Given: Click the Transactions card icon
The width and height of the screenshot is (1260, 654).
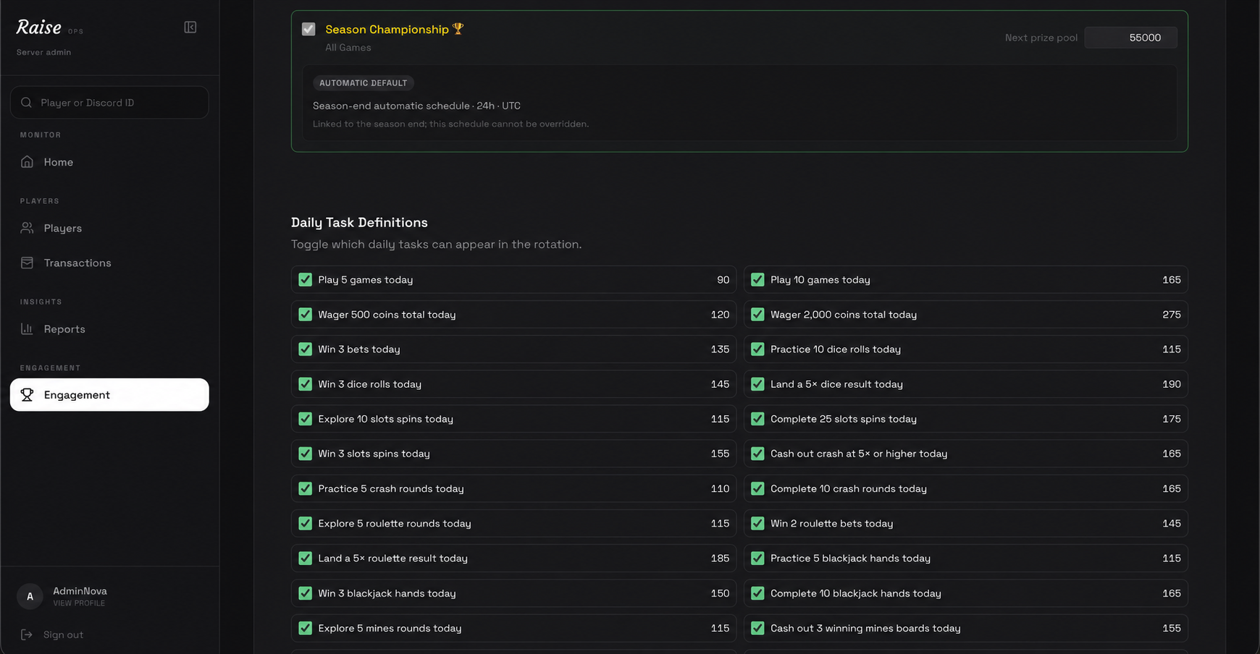Looking at the screenshot, I should tap(27, 263).
